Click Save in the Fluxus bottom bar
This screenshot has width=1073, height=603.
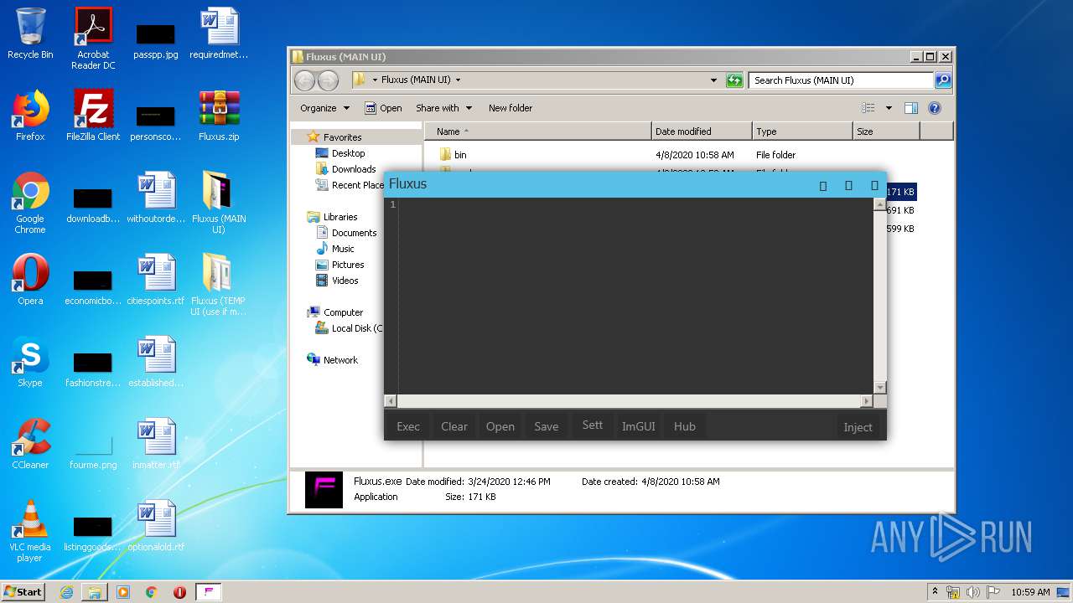point(547,426)
